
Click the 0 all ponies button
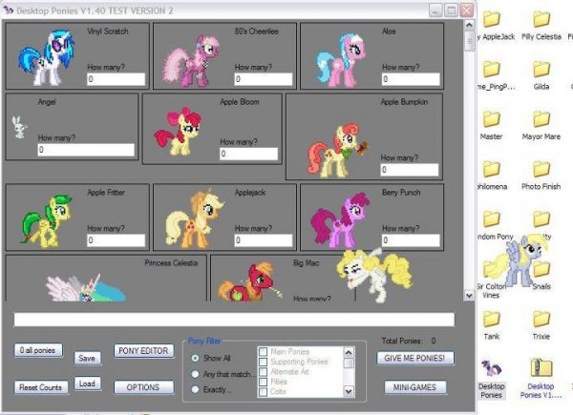point(38,350)
